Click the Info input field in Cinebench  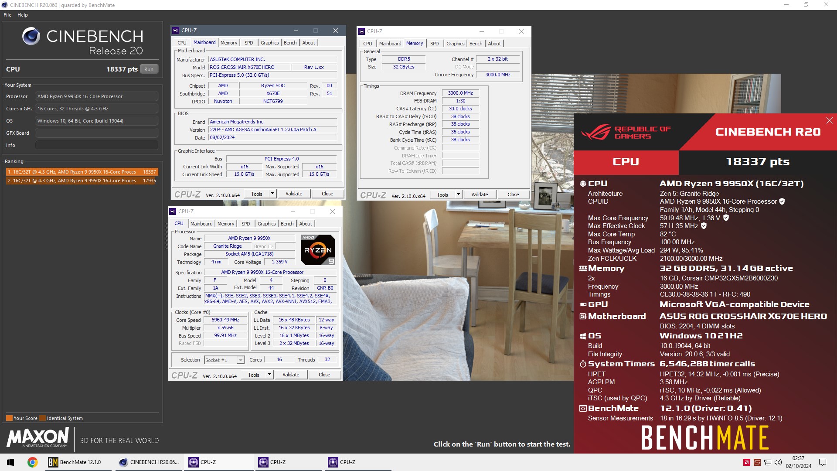coord(97,145)
